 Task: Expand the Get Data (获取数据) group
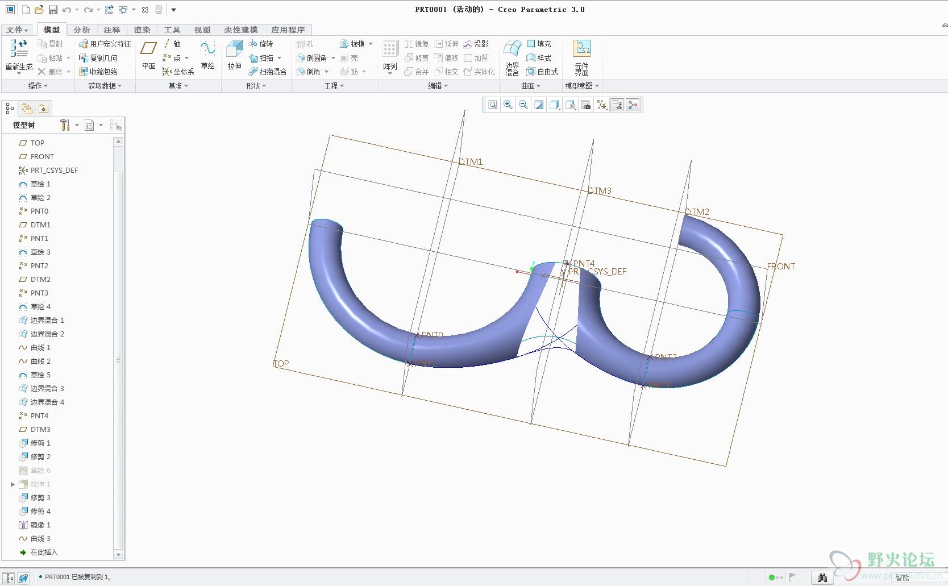click(105, 86)
